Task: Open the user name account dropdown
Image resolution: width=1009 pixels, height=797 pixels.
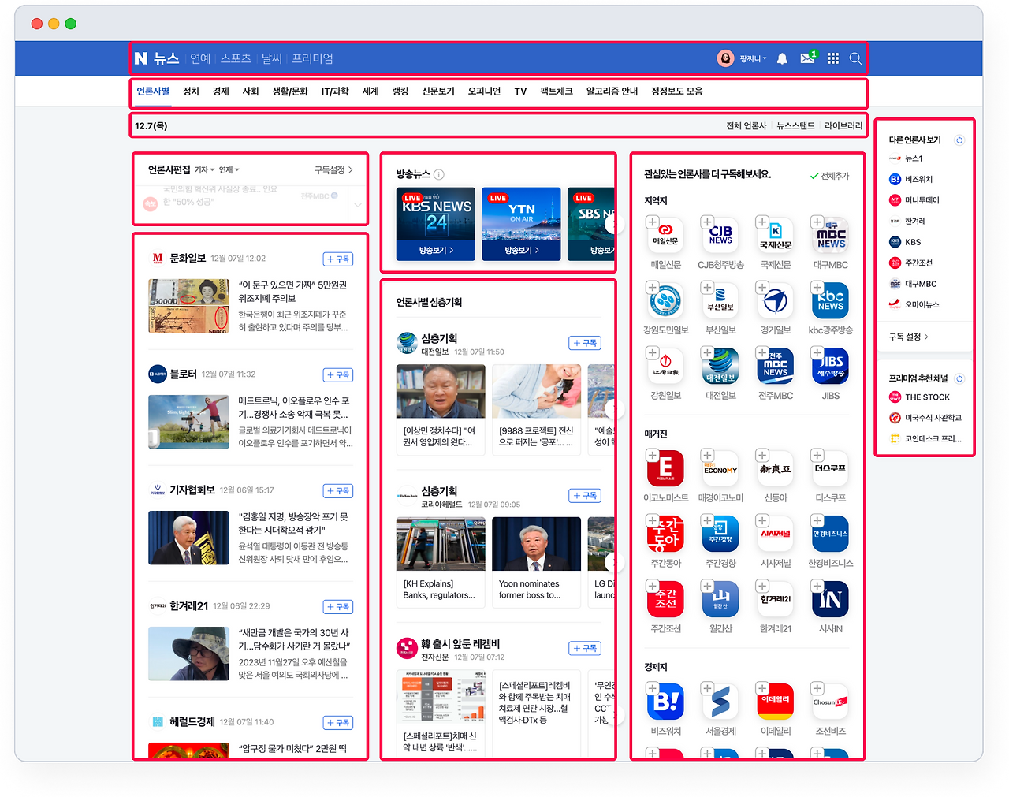Action: click(752, 59)
